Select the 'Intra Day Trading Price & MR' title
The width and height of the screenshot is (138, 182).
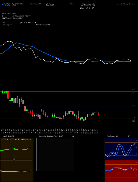[x=51, y=136]
